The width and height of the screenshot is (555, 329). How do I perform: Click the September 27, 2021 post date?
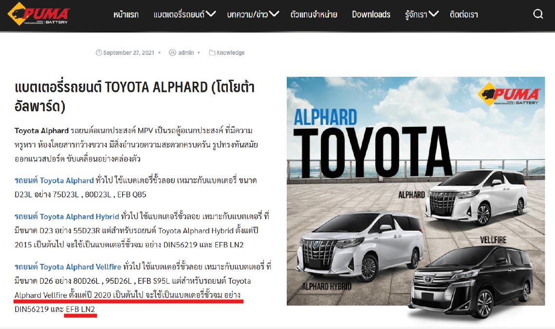click(129, 52)
